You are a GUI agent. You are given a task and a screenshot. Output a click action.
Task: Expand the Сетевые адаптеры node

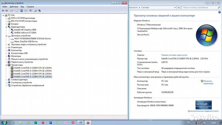tap(6, 80)
